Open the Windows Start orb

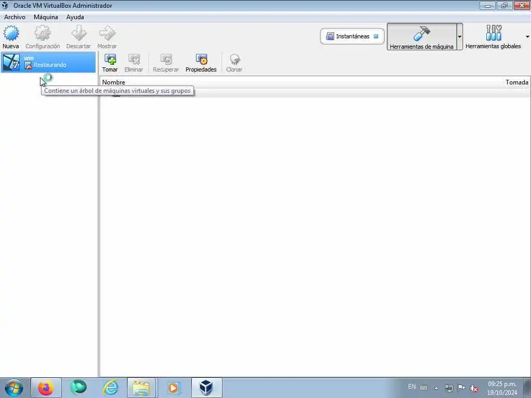pos(14,388)
